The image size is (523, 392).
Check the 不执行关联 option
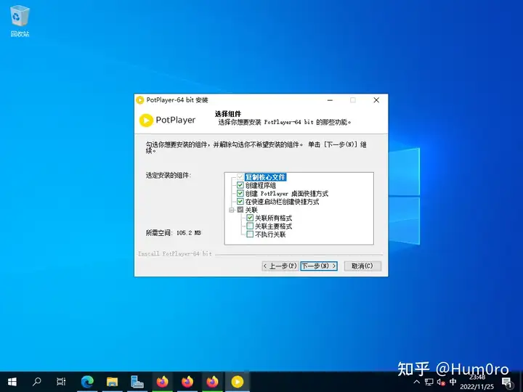(250, 234)
